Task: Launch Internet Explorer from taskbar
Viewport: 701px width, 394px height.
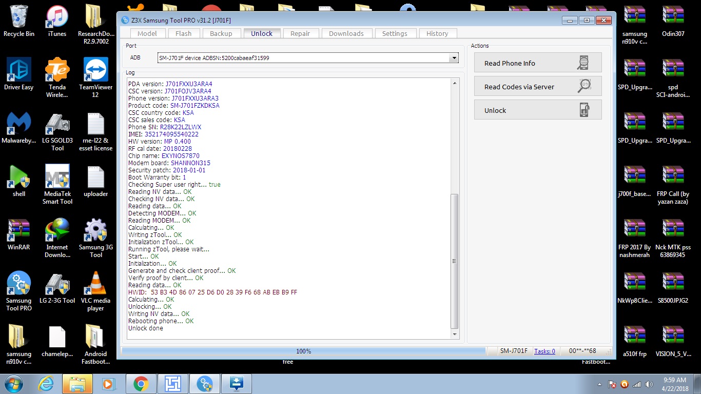Action: pyautogui.click(x=46, y=384)
